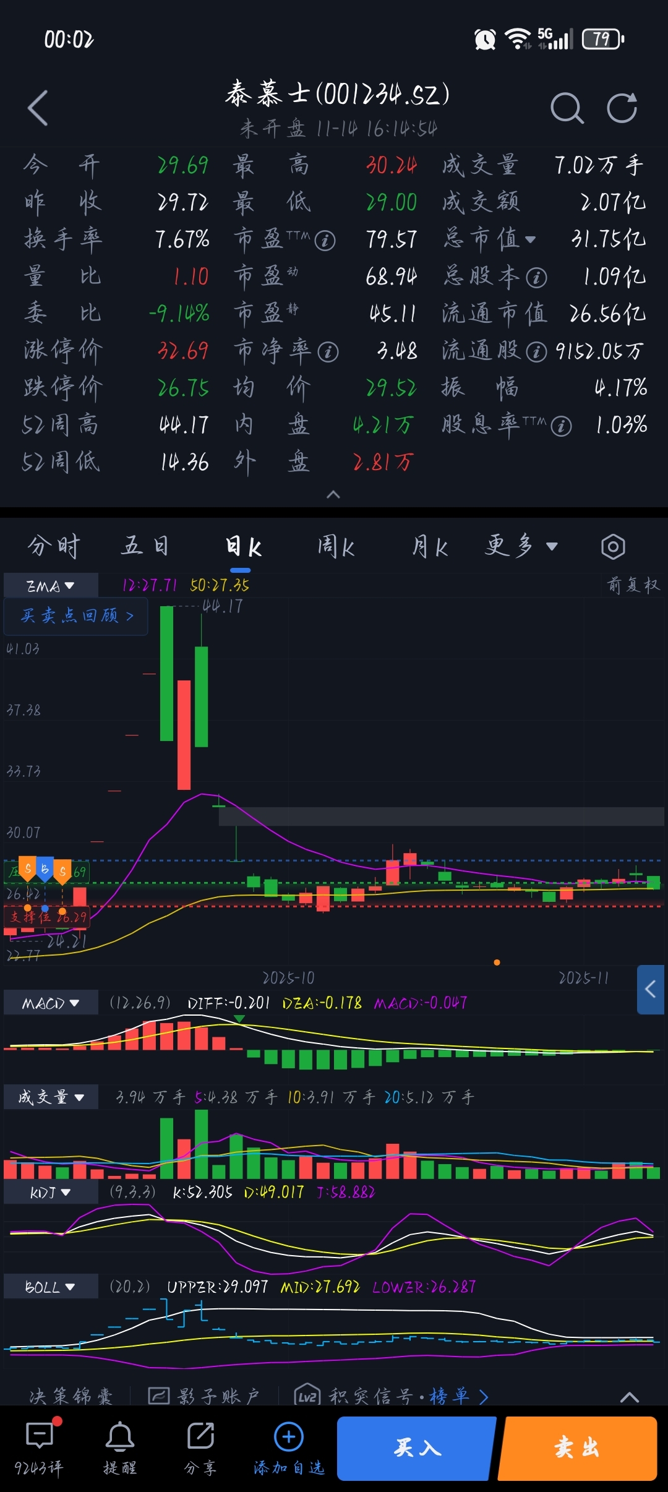Screen dimensions: 668x1492
Task: Tap the 卖出 sell button
Action: (x=578, y=1448)
